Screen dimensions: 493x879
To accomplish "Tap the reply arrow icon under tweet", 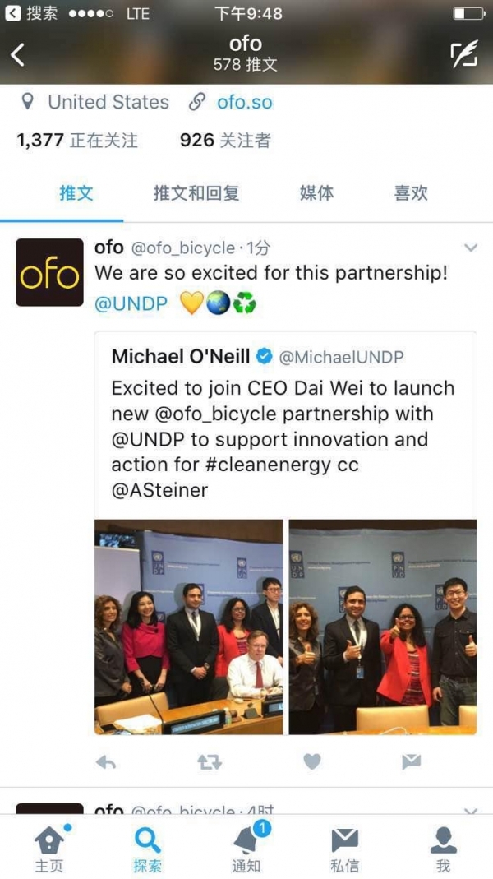I will (106, 762).
